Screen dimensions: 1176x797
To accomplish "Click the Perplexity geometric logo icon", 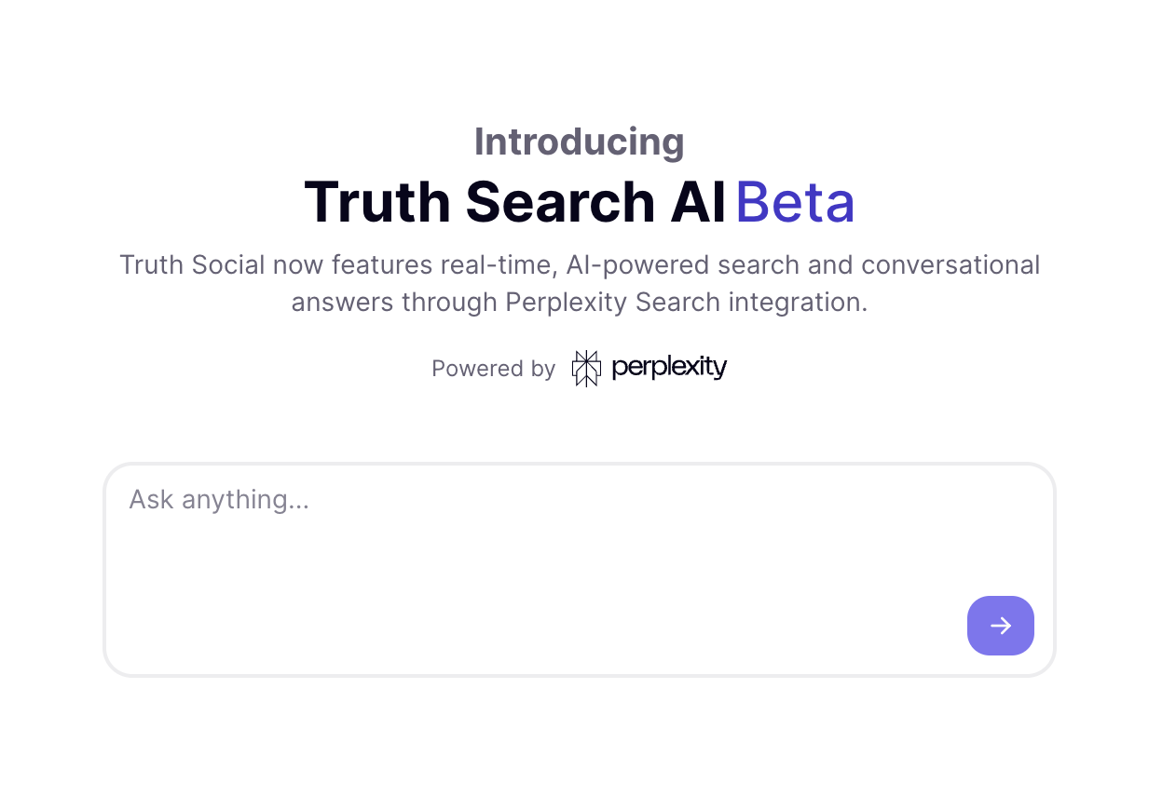I will point(586,369).
